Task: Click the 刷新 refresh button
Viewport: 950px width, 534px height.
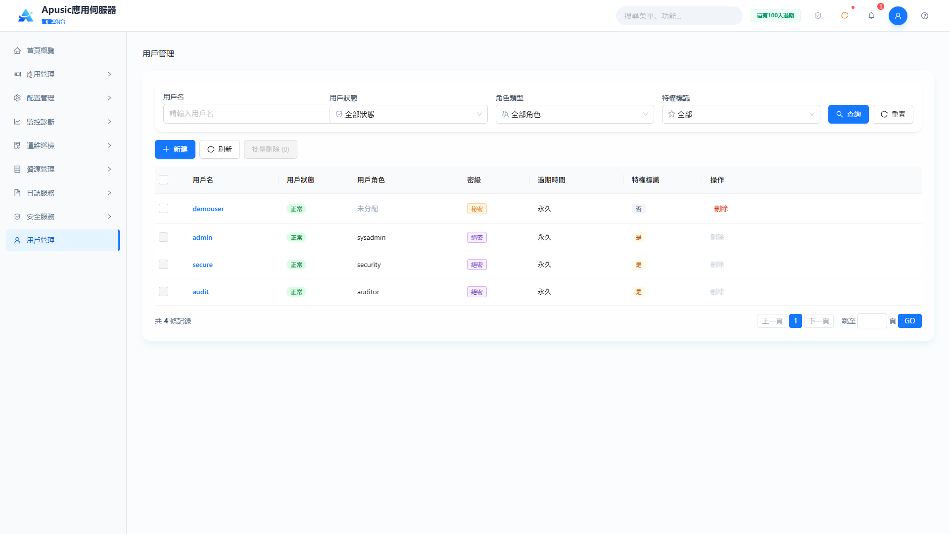Action: coord(220,149)
